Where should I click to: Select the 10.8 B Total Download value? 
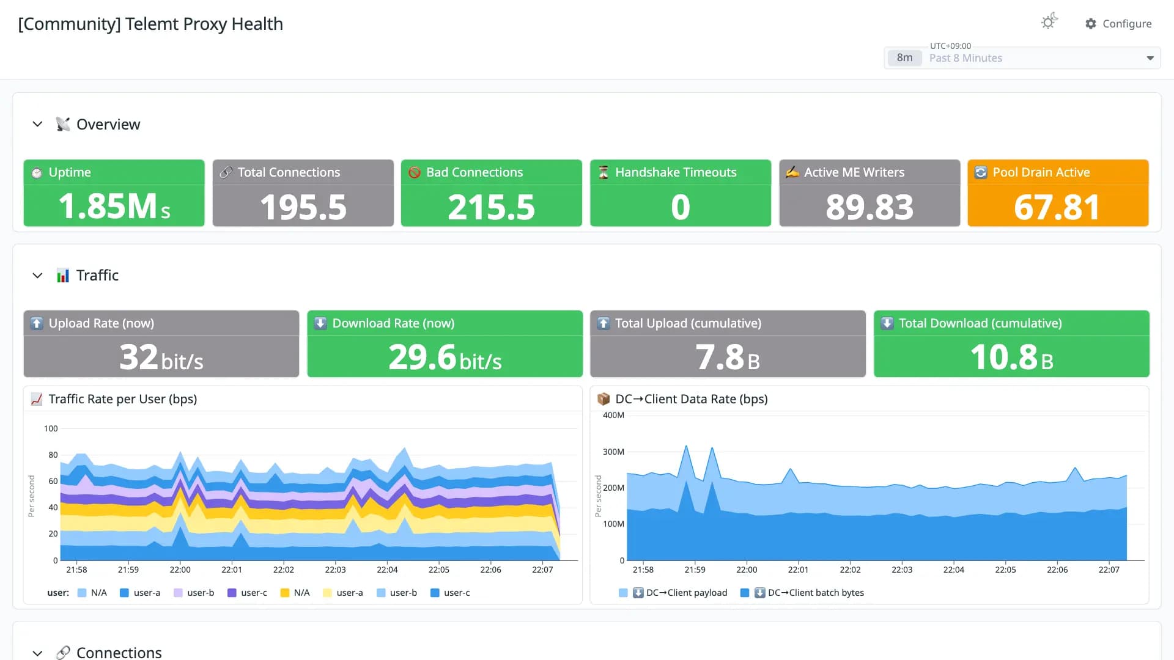pos(1012,358)
